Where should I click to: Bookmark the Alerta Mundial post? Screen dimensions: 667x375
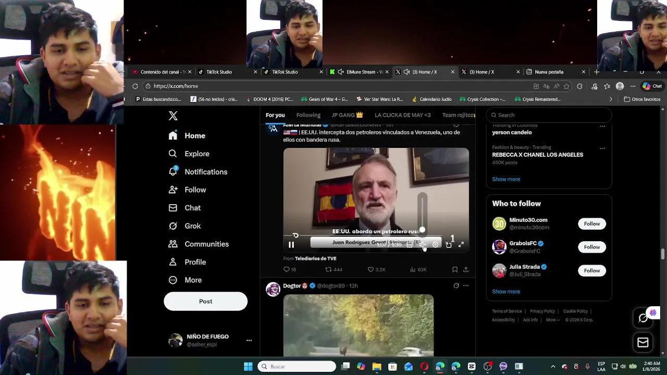[455, 269]
